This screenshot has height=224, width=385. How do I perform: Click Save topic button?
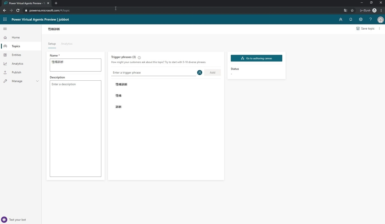365,29
